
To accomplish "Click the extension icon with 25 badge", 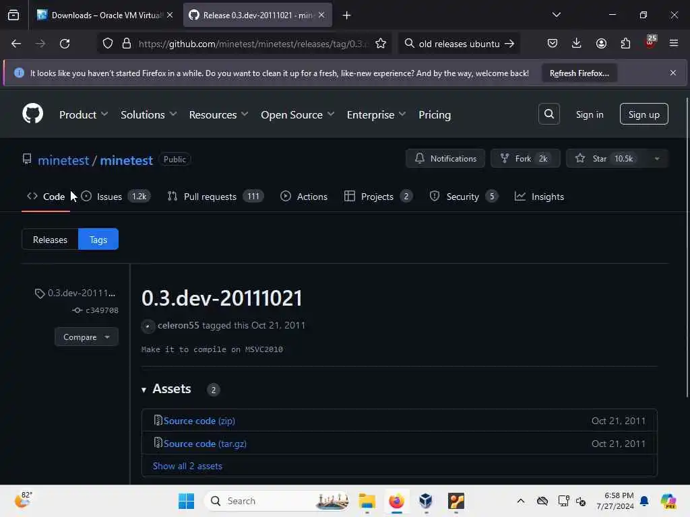I will tap(650, 42).
